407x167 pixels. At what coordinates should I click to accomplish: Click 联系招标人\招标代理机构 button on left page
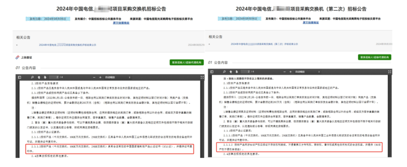pos(187,62)
